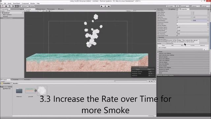The image size is (211, 119).
Task: Open the Simulation Space dropdown
Action: 193,27
